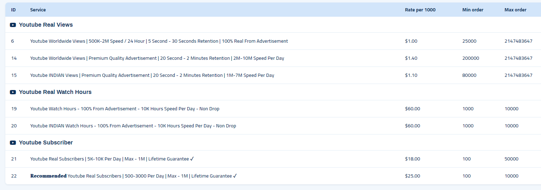Click YouTube icon beside Youtube Real Views
541x190 pixels.
pos(13,25)
